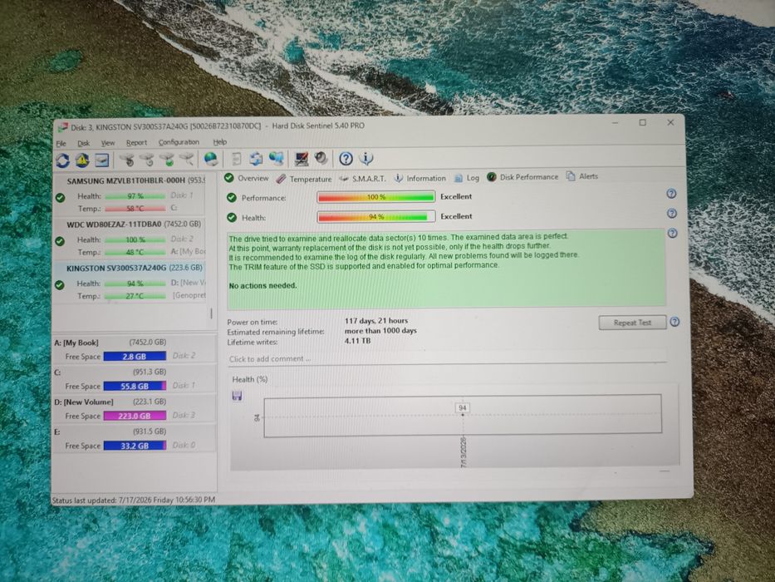This screenshot has width=775, height=582.
Task: Click help icon beside Repeat Test button
Action: pyautogui.click(x=674, y=323)
